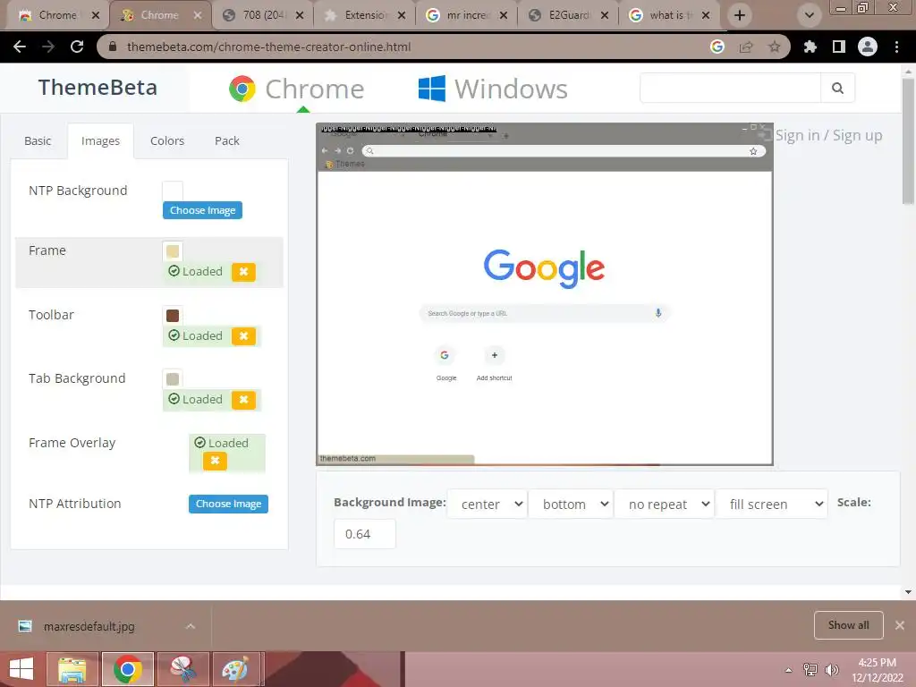Open the Extensions puzzle icon
Screen dimensions: 916x687
click(810, 47)
